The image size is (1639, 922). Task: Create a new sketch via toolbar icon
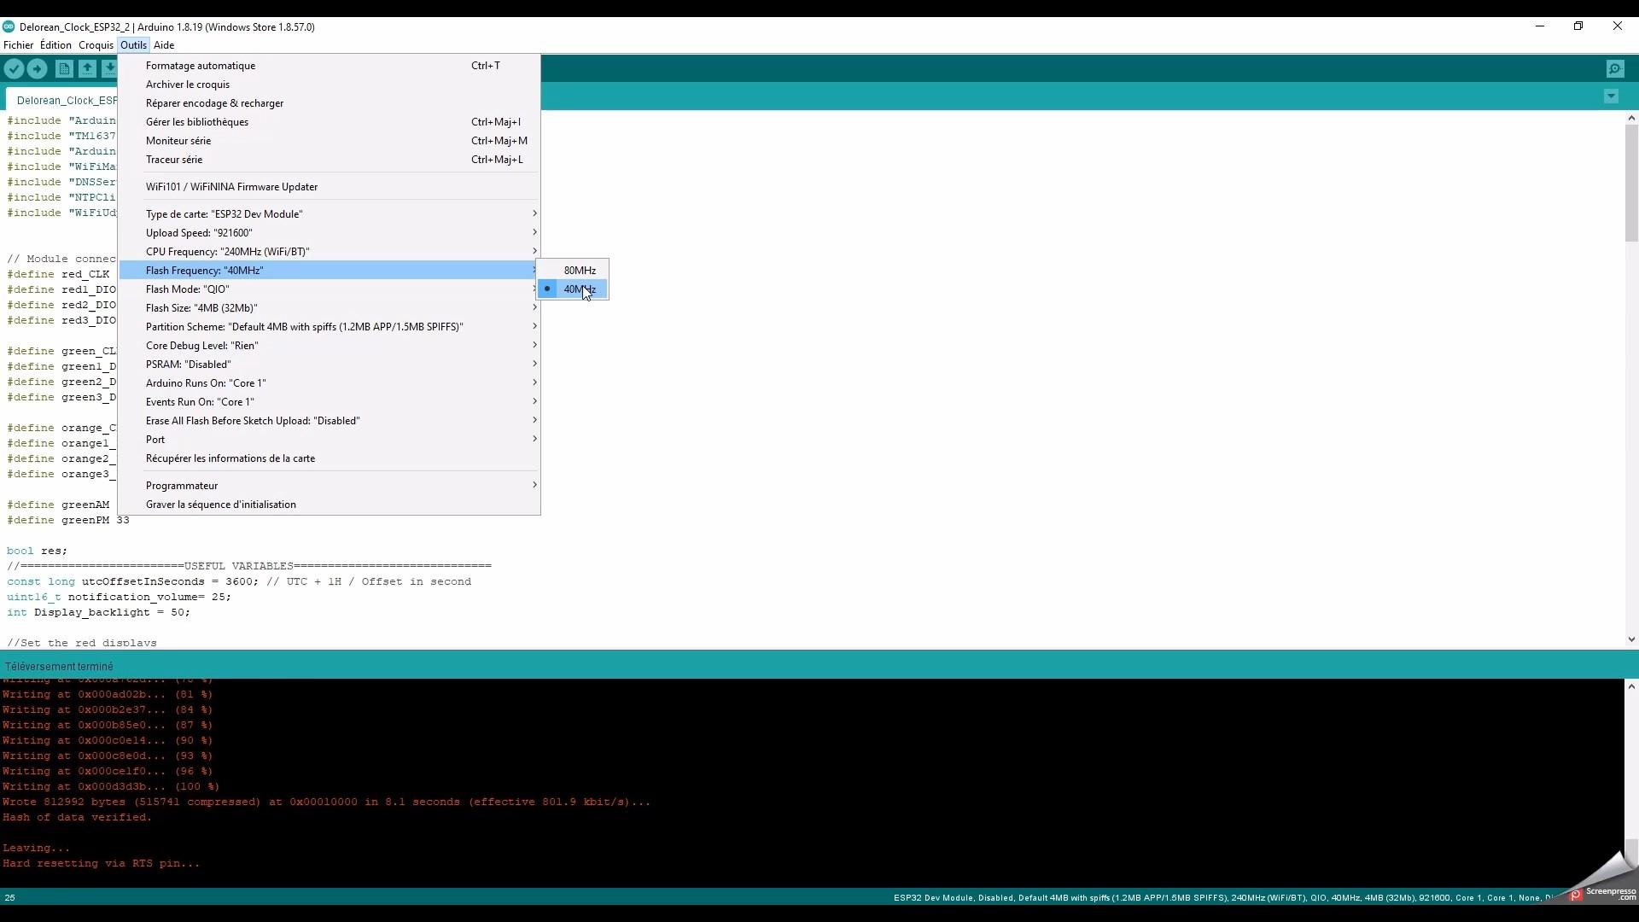tap(65, 68)
